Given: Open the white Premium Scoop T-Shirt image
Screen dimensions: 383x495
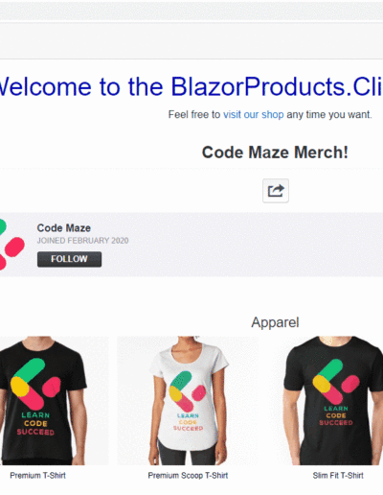Looking at the screenshot, I should (188, 400).
